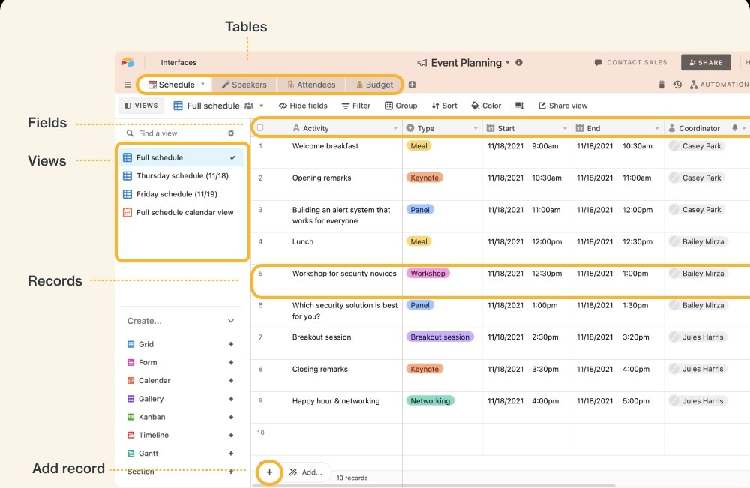750x488 pixels.
Task: Open the Add... options button
Action: click(x=306, y=472)
